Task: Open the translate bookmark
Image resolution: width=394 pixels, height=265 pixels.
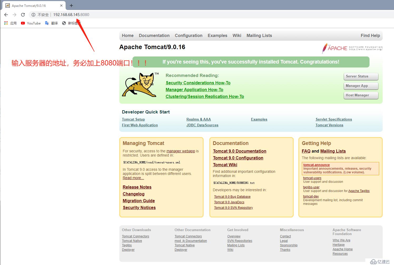Action: pos(51,23)
